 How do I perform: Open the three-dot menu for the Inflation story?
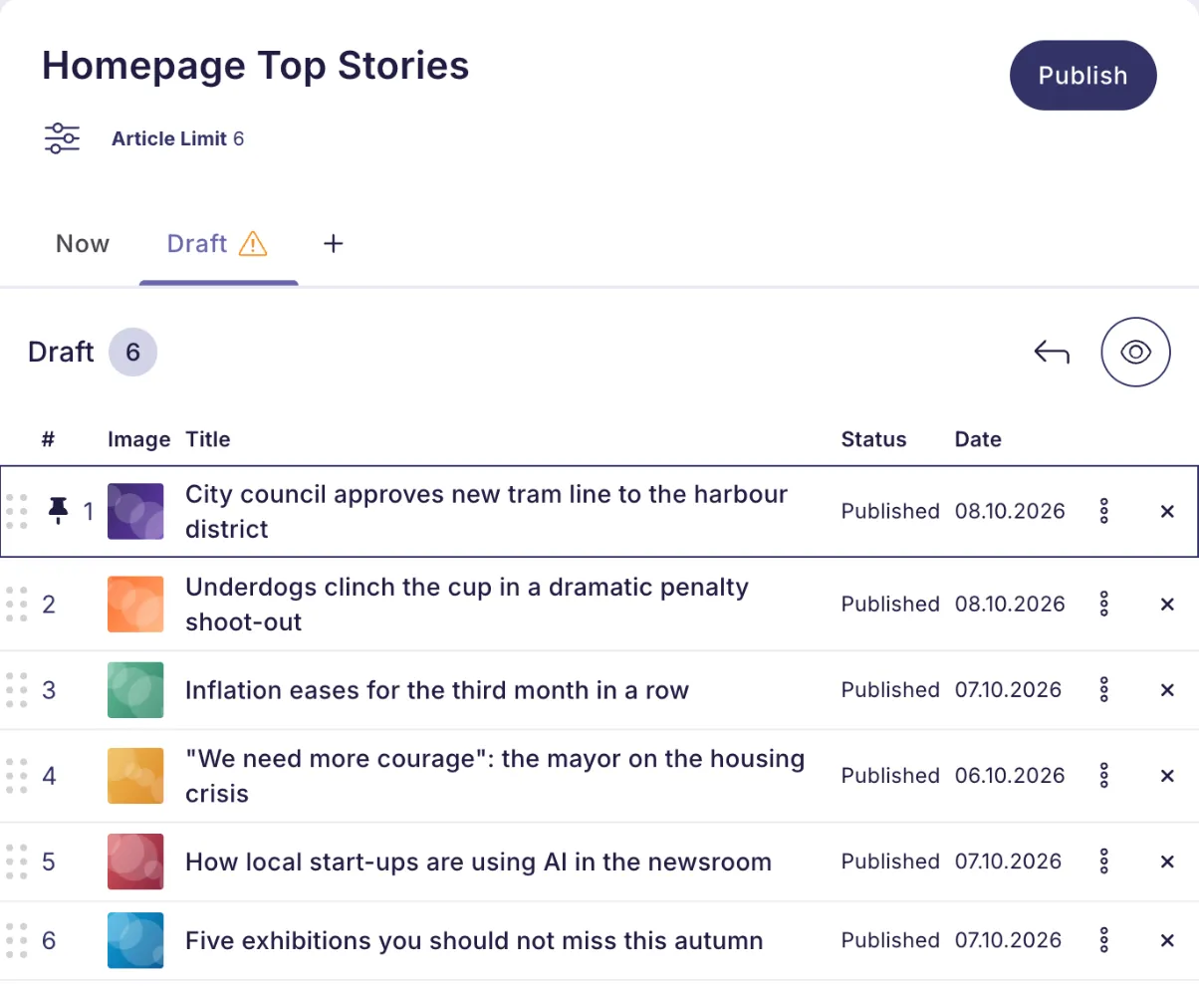[x=1103, y=690]
